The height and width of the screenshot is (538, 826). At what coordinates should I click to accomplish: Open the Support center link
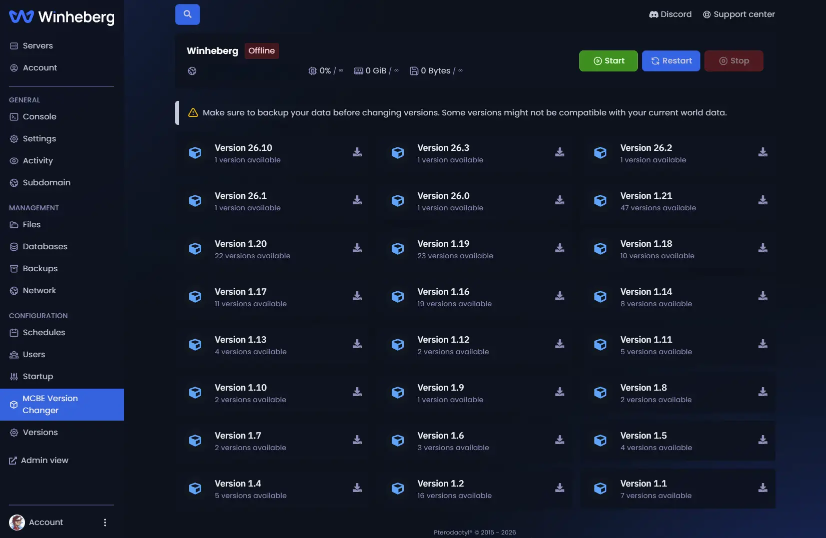coord(739,14)
